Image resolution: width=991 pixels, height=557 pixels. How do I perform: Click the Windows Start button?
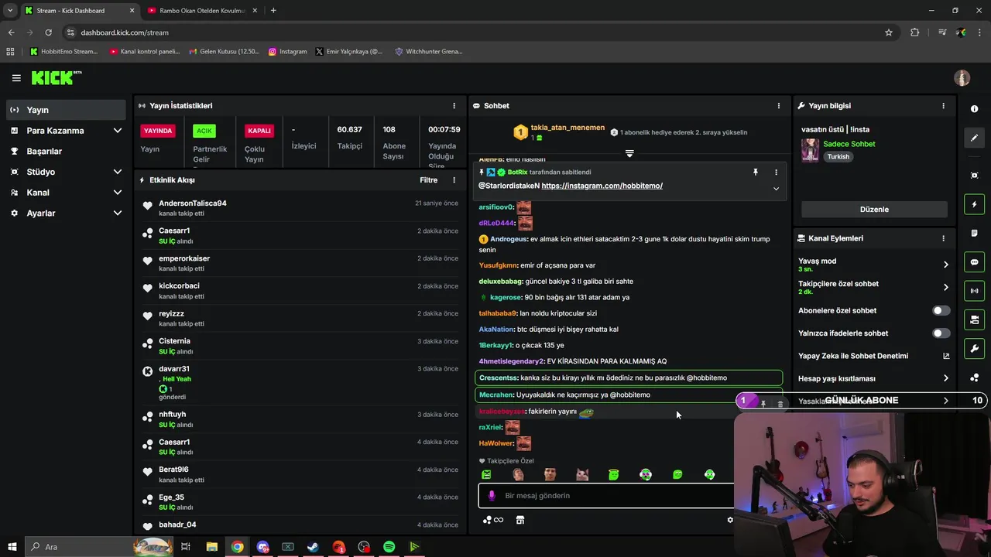[12, 547]
